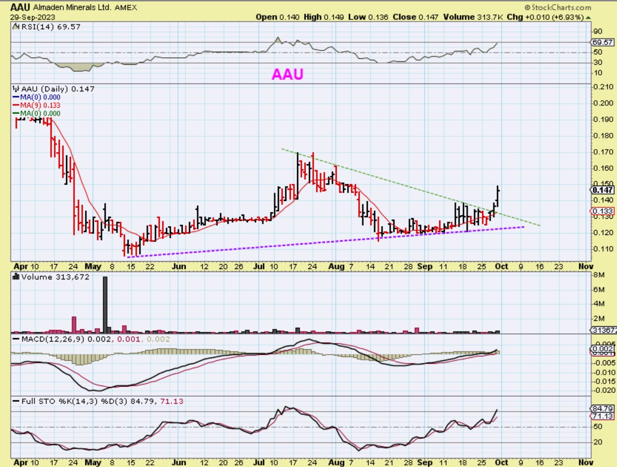Click the 90 RSI axis label

597,31
